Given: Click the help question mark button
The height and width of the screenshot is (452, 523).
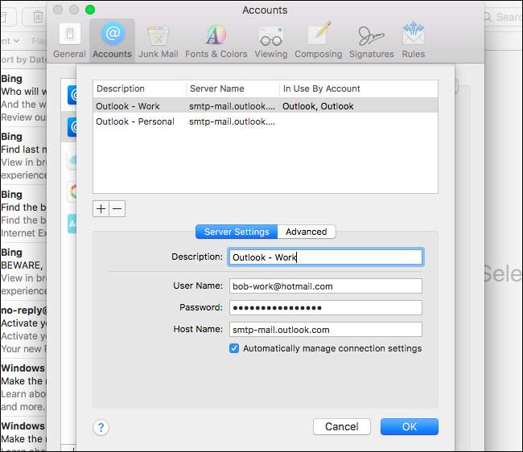Looking at the screenshot, I should click(101, 427).
